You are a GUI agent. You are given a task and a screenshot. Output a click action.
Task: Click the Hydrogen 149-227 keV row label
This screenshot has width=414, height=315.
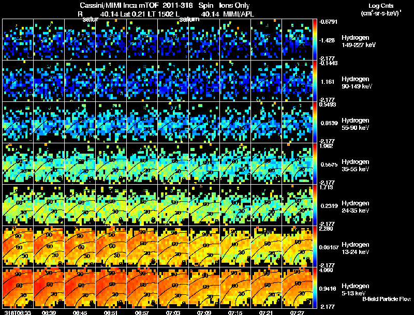tap(358, 41)
